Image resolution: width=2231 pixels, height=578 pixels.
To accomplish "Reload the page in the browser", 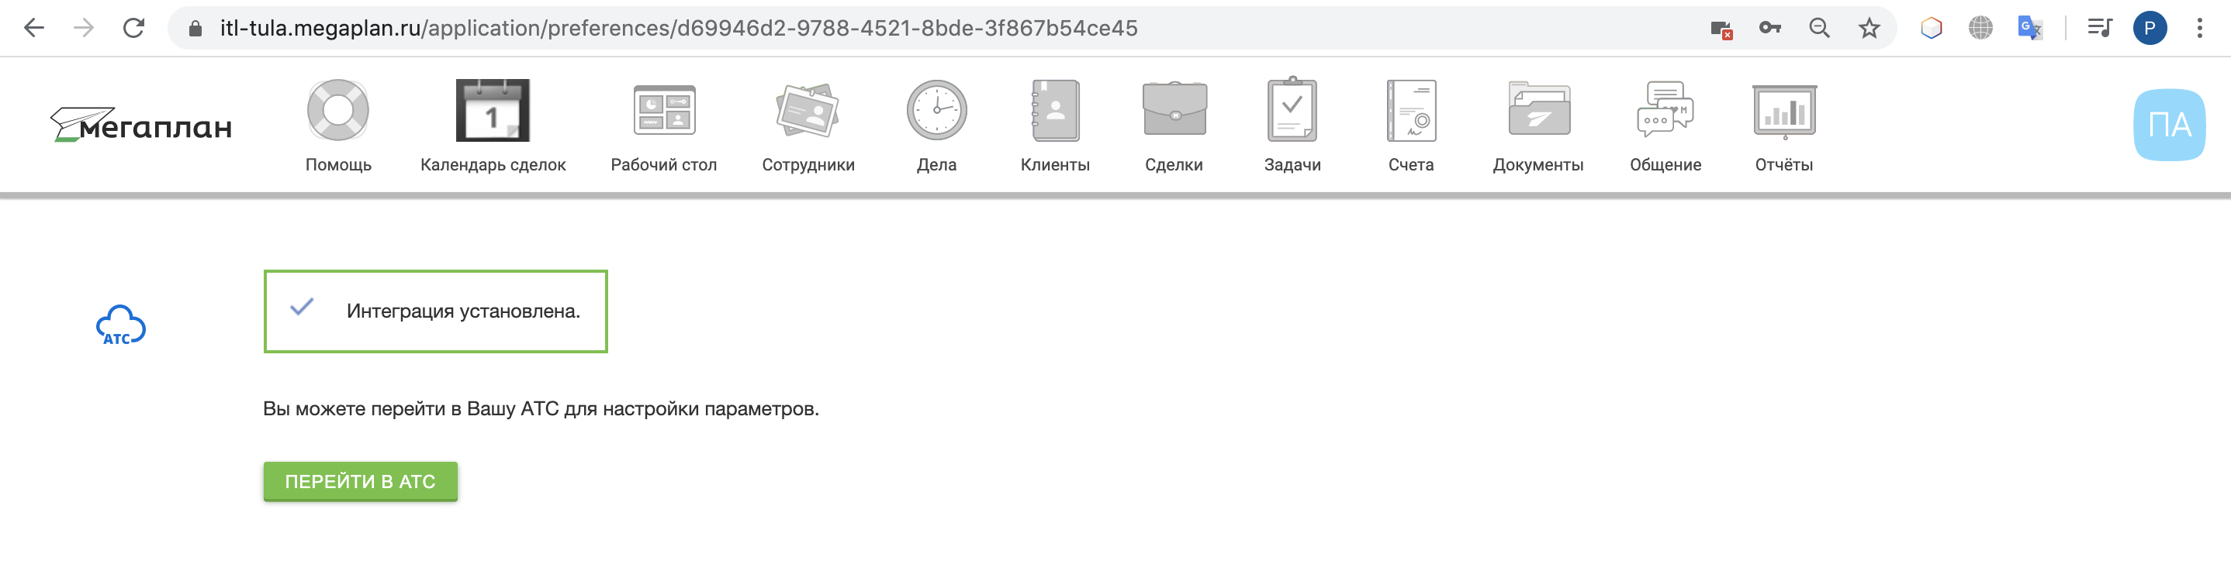I will (133, 28).
